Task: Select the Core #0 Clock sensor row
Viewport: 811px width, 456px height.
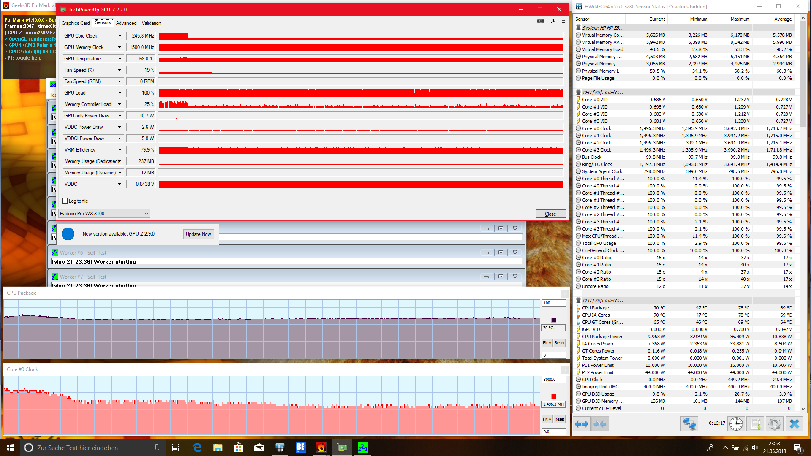Action: click(x=684, y=128)
